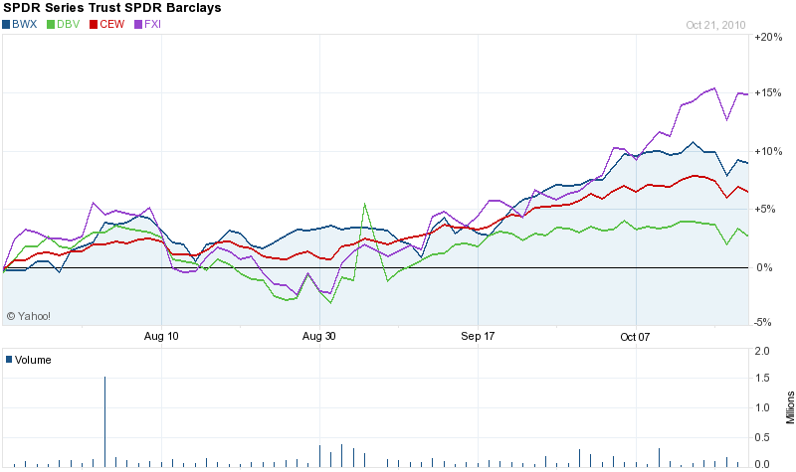Click the +5% axis label
Viewport: 796px width, 472px height.
[766, 209]
